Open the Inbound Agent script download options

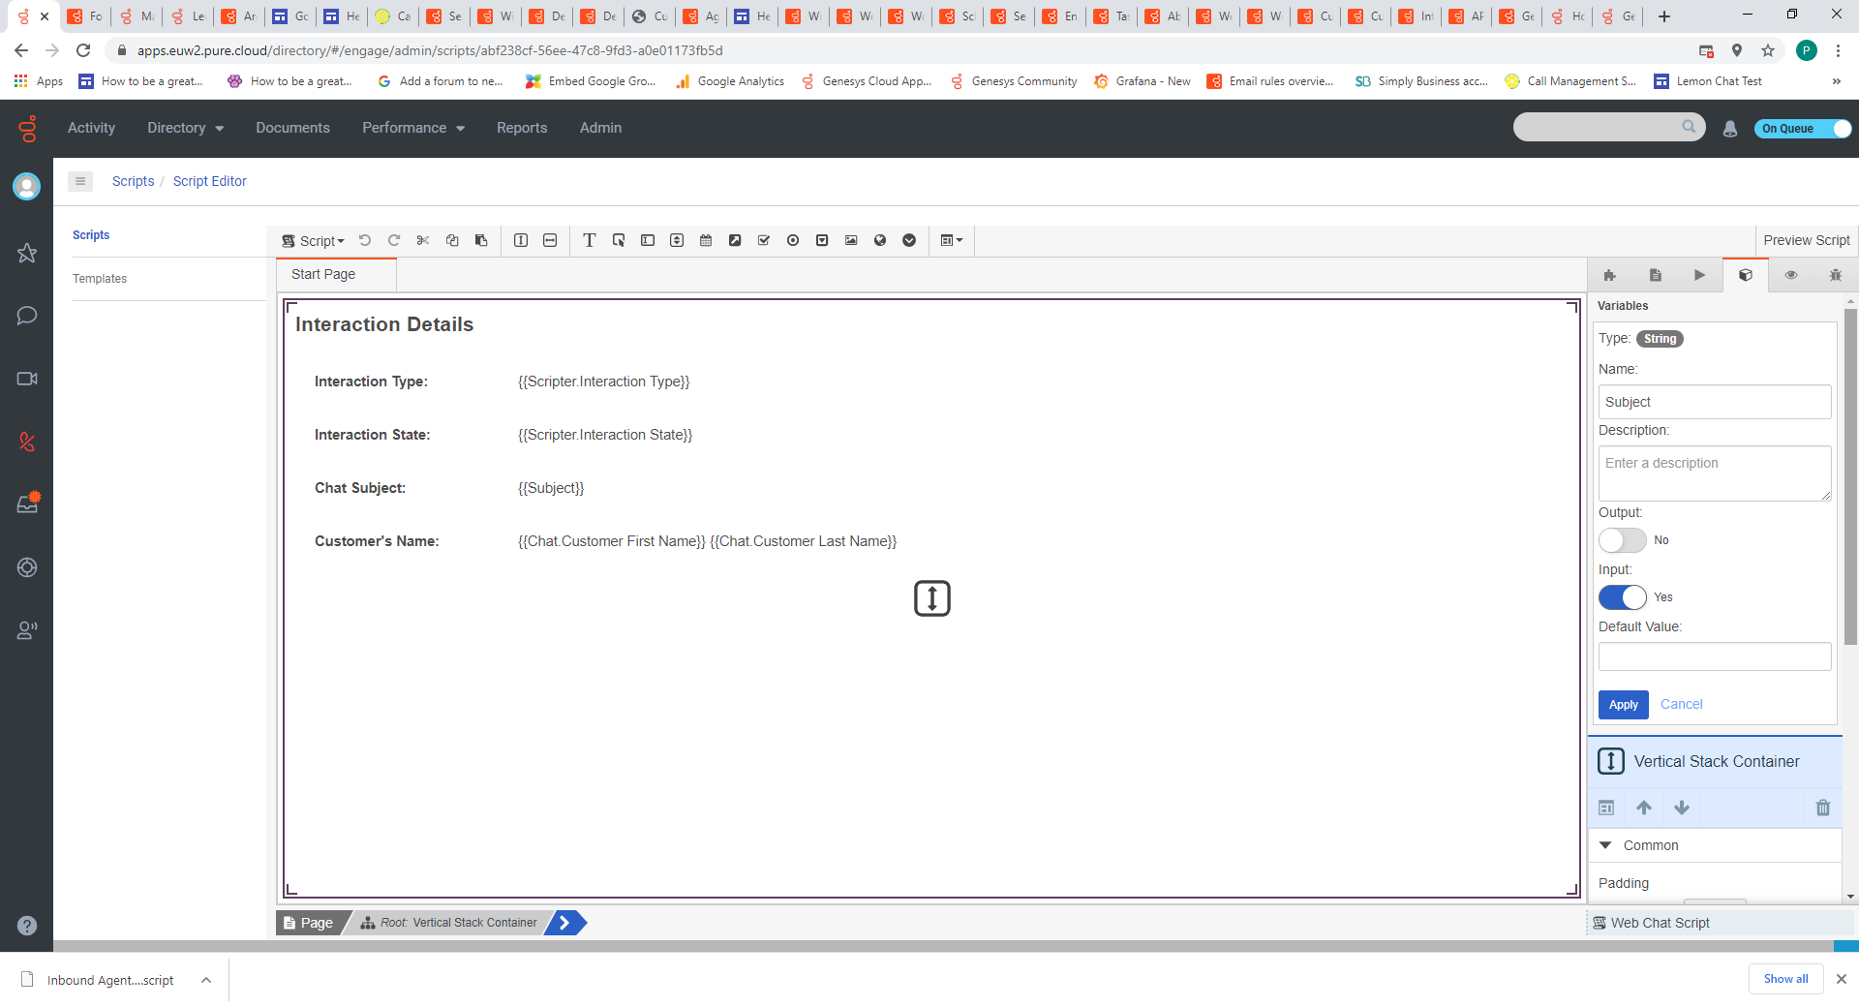click(x=206, y=980)
